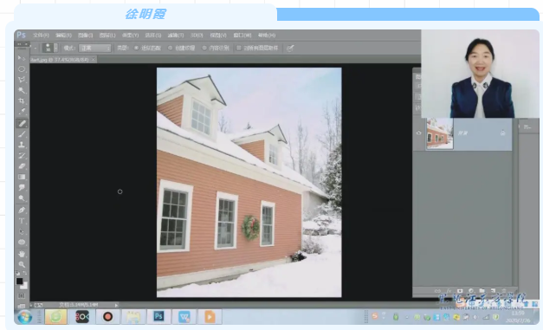This screenshot has width=543, height=330.
Task: Open the 图像(I) menu
Action: point(85,36)
